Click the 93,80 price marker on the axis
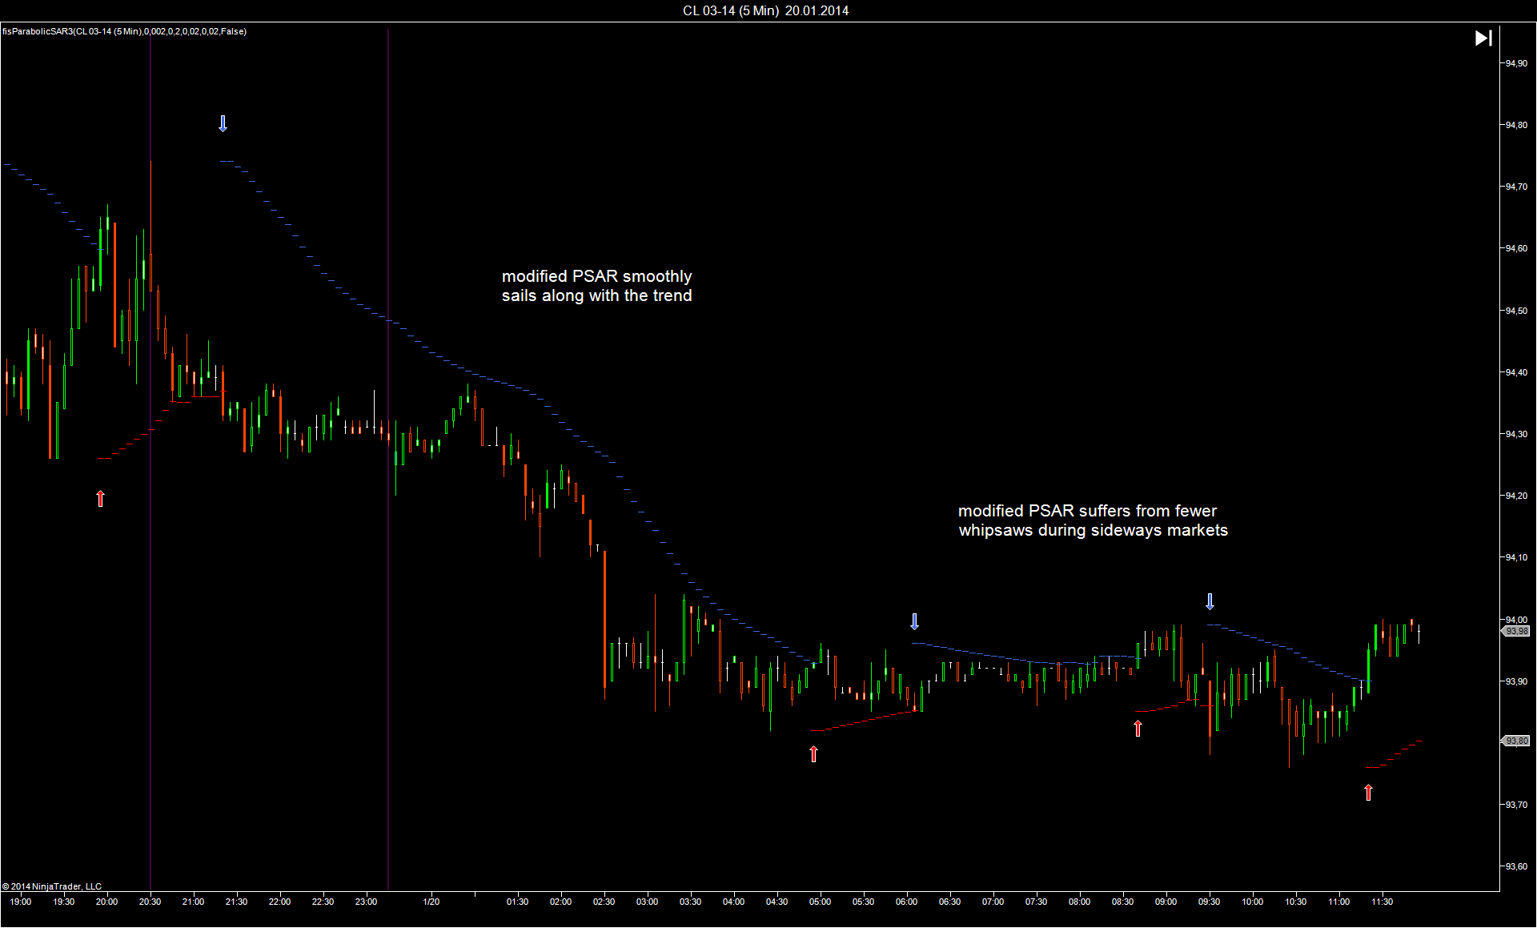 tap(1516, 741)
